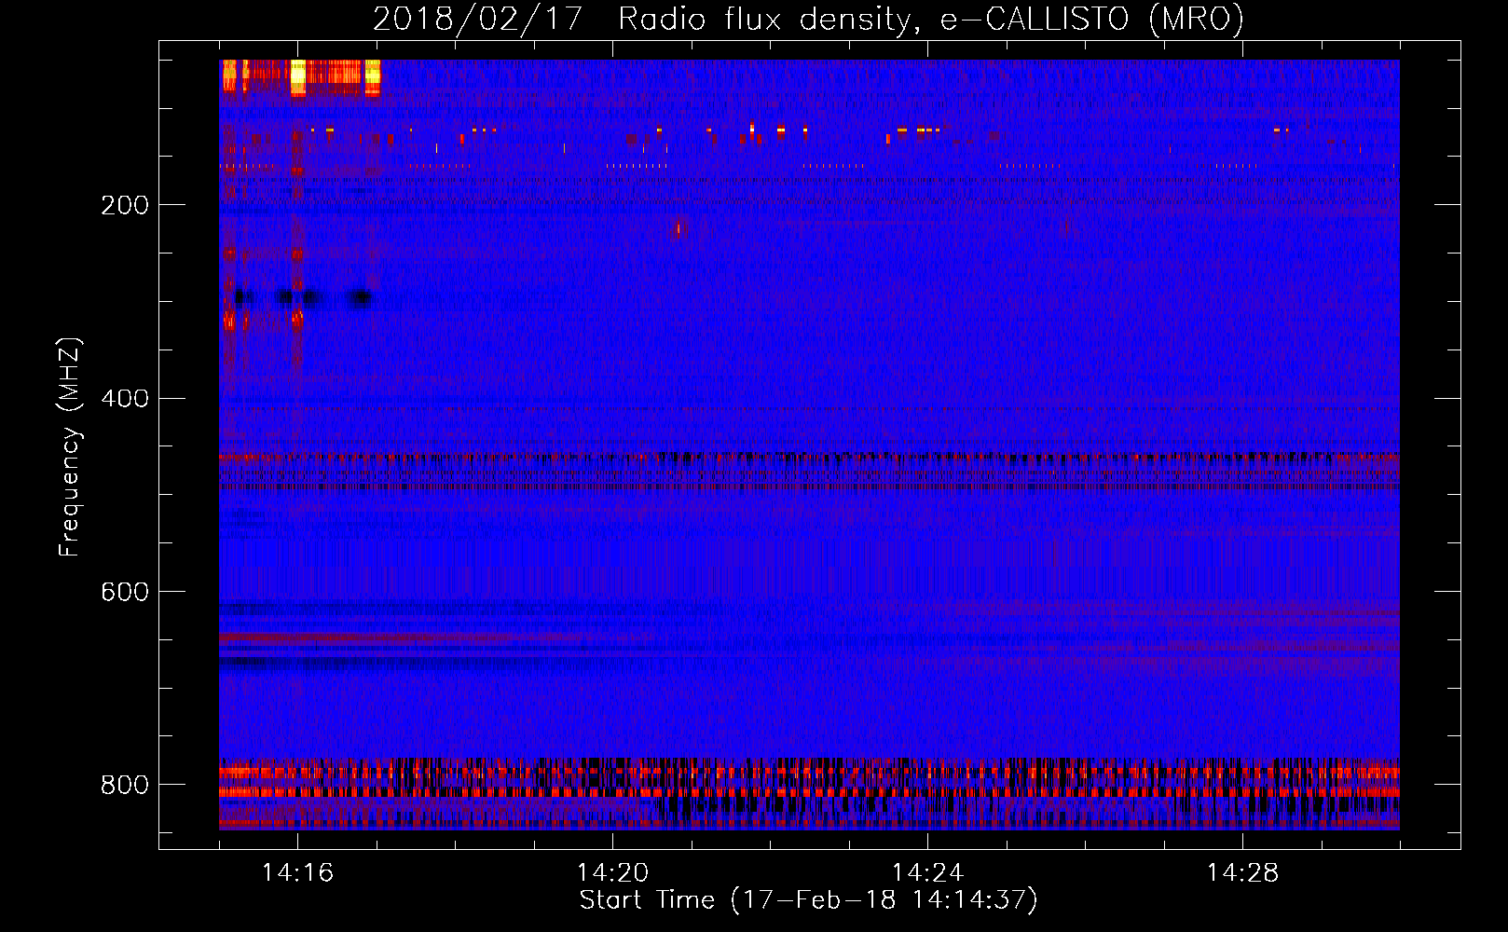Click the plot title '2018/02/17 Radio flux density, e-CALLISTO (MRO)'

click(808, 19)
